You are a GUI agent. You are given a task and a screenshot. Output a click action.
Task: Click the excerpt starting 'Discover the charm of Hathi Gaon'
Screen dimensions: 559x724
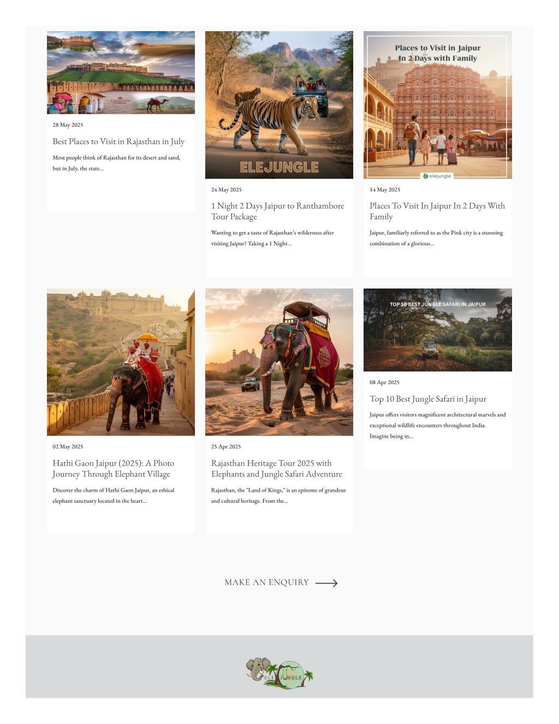pos(114,496)
